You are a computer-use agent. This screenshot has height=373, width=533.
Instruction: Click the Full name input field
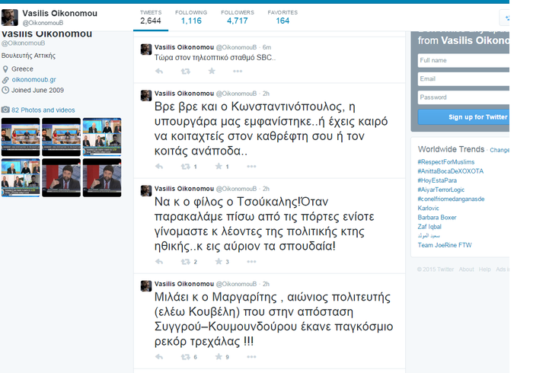pos(464,60)
